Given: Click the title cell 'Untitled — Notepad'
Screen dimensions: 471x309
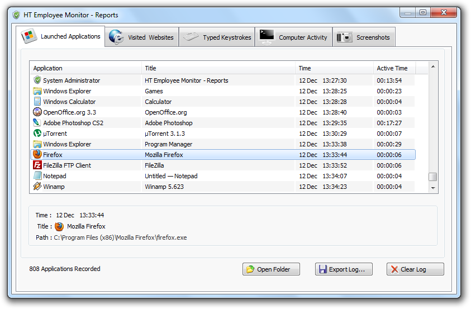Looking at the screenshot, I should click(171, 176).
